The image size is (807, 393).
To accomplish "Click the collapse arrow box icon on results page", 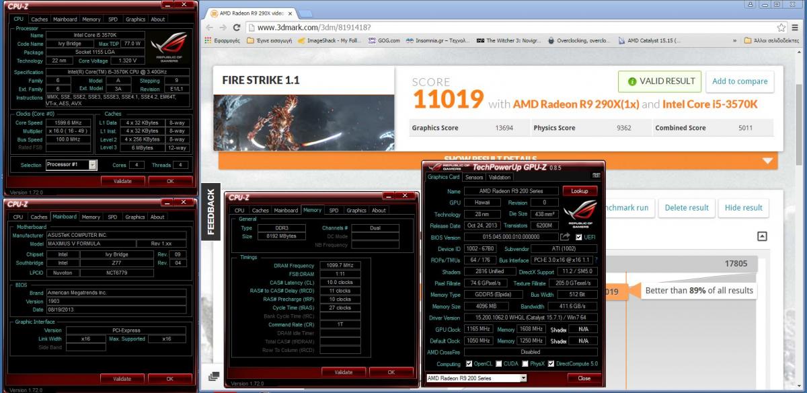I will point(762,236).
